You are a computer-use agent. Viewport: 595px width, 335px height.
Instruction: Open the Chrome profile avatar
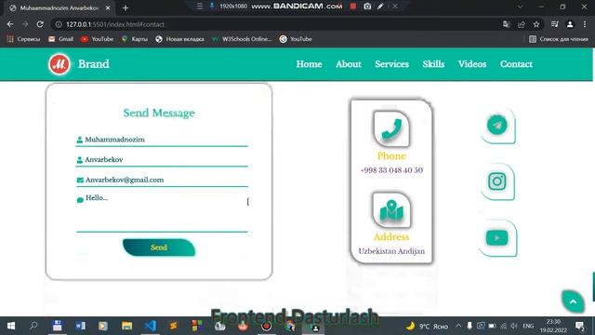[570, 24]
